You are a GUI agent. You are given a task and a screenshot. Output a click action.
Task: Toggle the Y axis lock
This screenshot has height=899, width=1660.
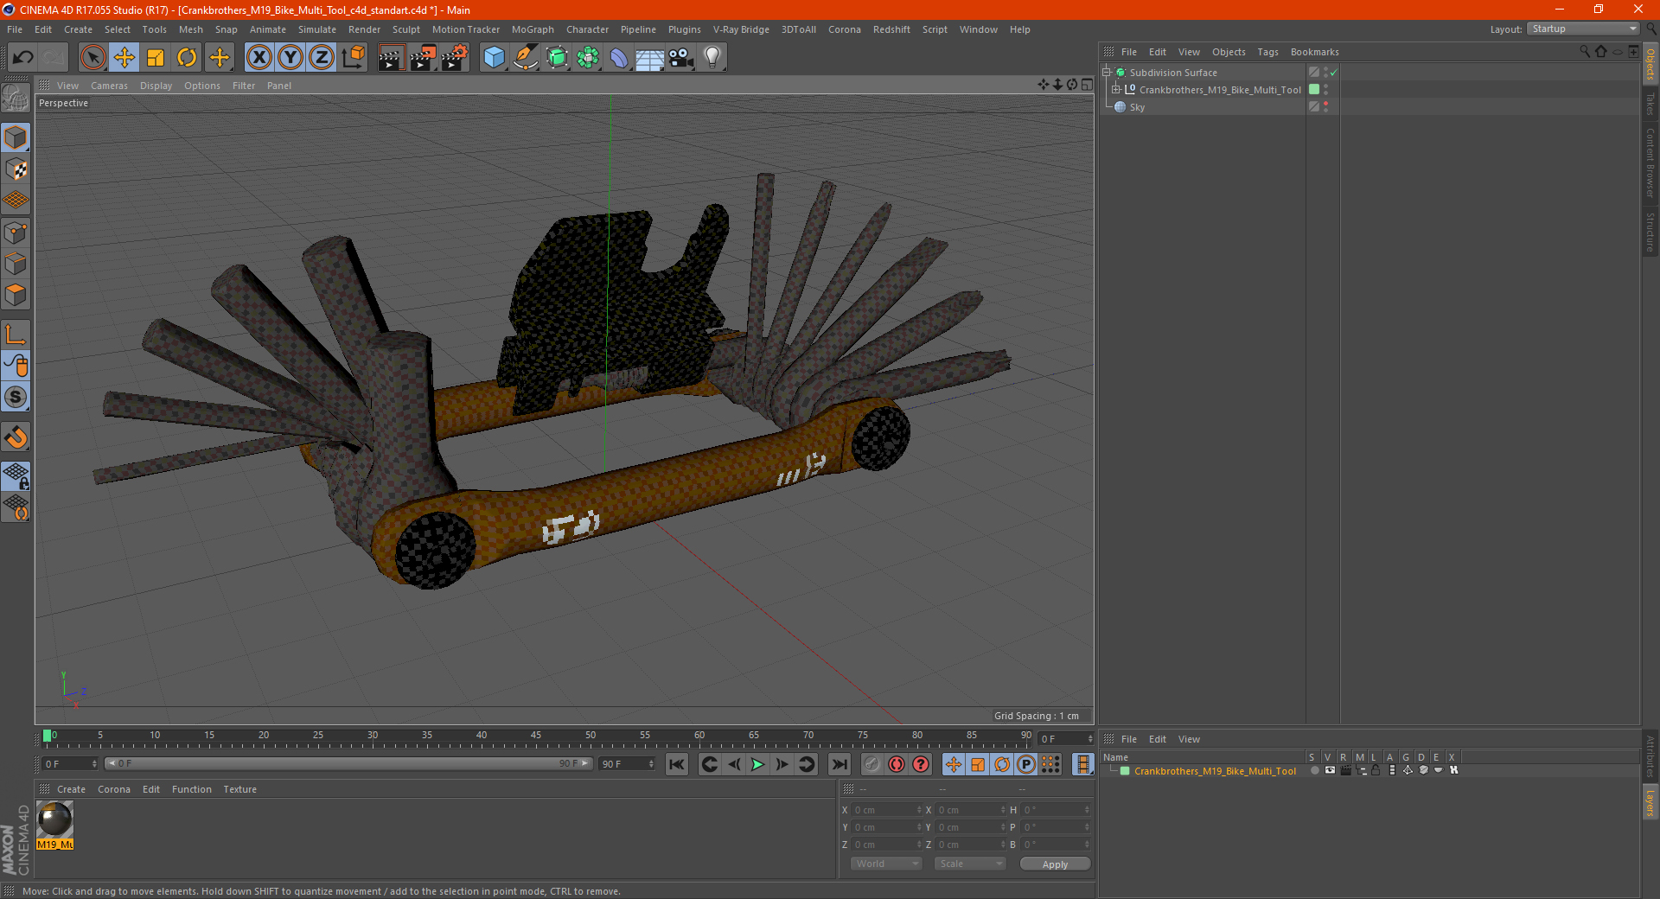tap(290, 58)
